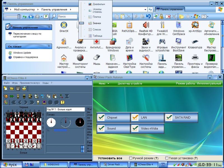The width and height of the screenshot is (224, 168).
Task: Expand the Меню dropdown in Driver Pack
Action: (104, 83)
